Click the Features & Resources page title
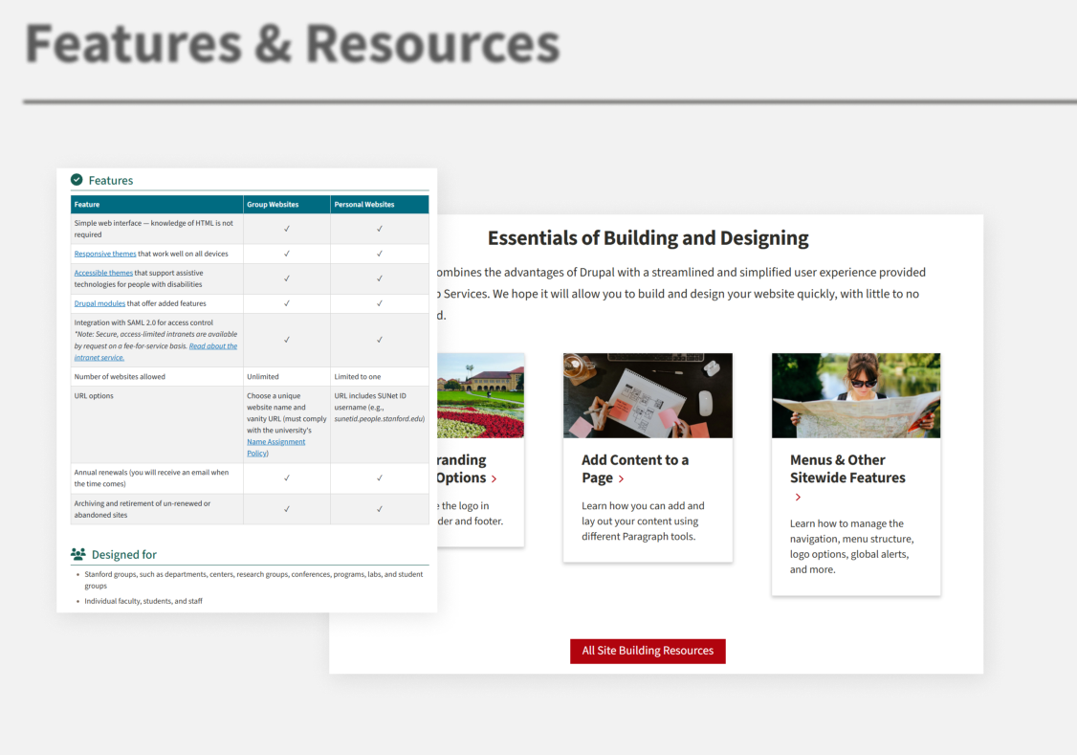Screen dimensions: 1077x755 (293, 44)
